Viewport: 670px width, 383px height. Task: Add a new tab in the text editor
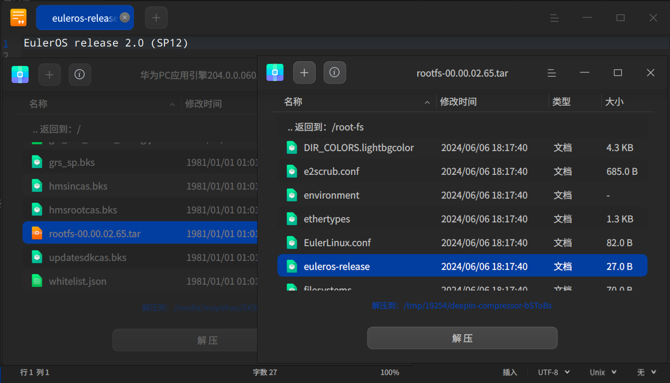[156, 17]
